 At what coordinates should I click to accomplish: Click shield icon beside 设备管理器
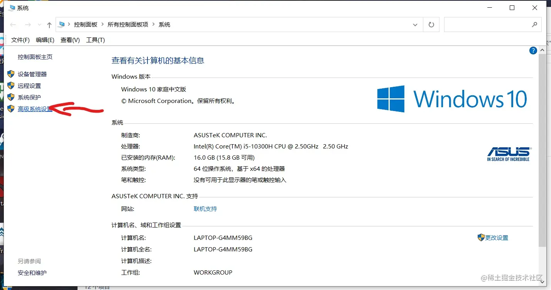coord(11,74)
